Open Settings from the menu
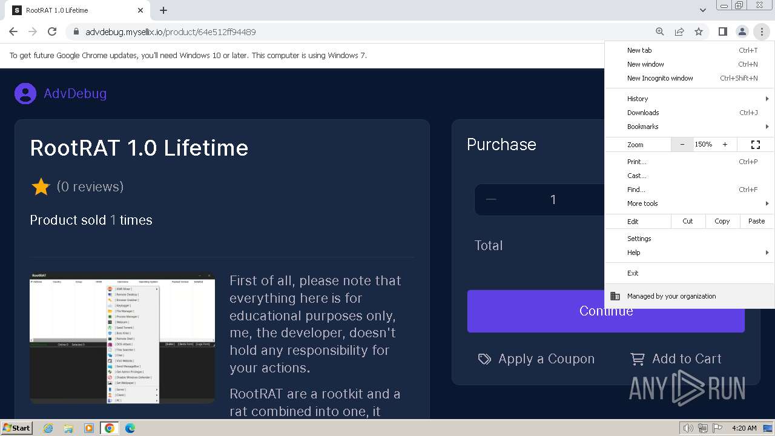Viewport: 775px width, 436px height. [689, 239]
